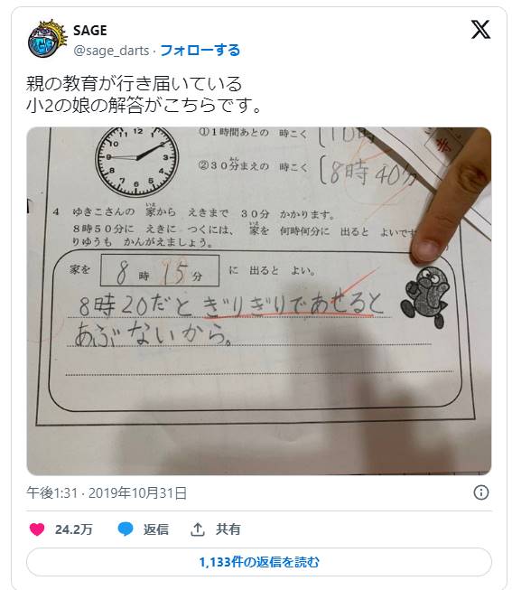Click the 返信 reply label

(155, 529)
